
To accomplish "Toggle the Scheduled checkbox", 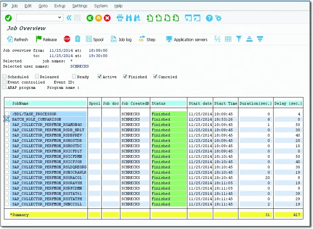I will pos(5,77).
